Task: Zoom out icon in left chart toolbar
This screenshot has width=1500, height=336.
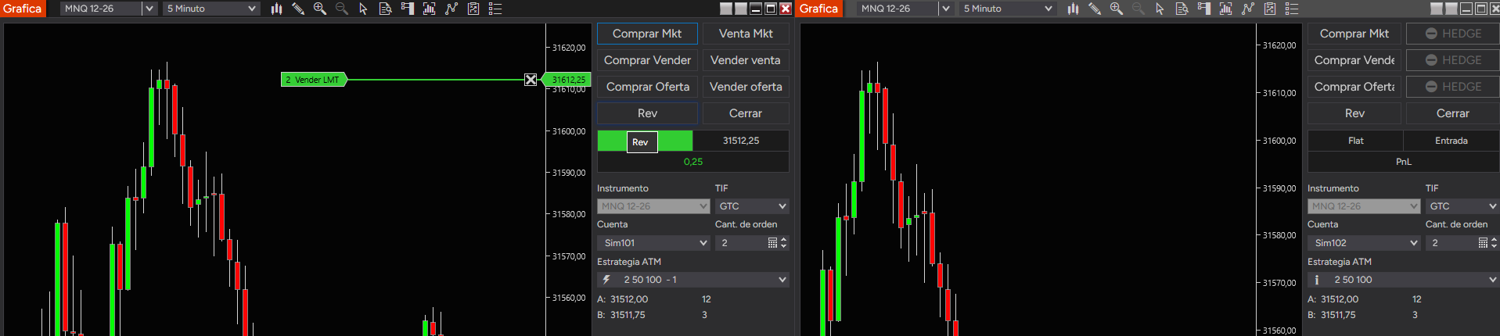Action: tap(342, 9)
